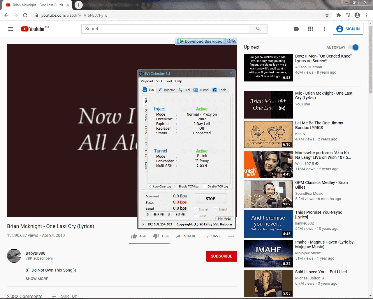Subscribe to the BabyBl988 channel
Image resolution: width=373 pixels, height=299 pixels.
click(221, 256)
